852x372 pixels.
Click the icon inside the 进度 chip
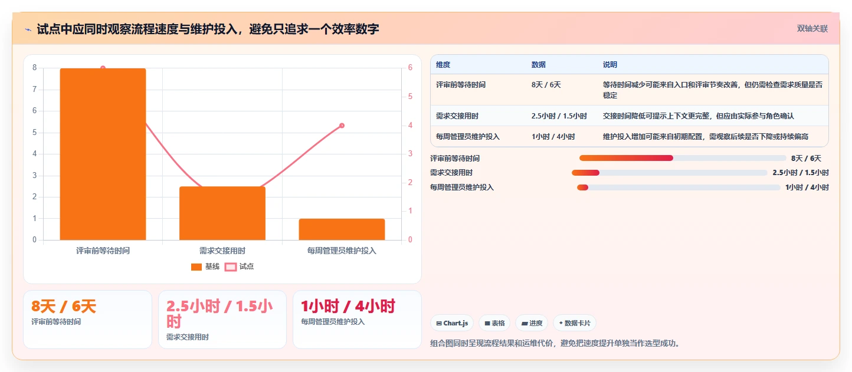[x=525, y=323]
